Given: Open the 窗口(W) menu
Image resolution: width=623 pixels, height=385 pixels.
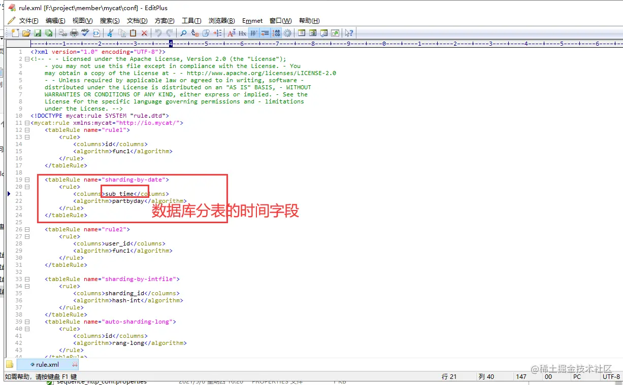Looking at the screenshot, I should [281, 21].
